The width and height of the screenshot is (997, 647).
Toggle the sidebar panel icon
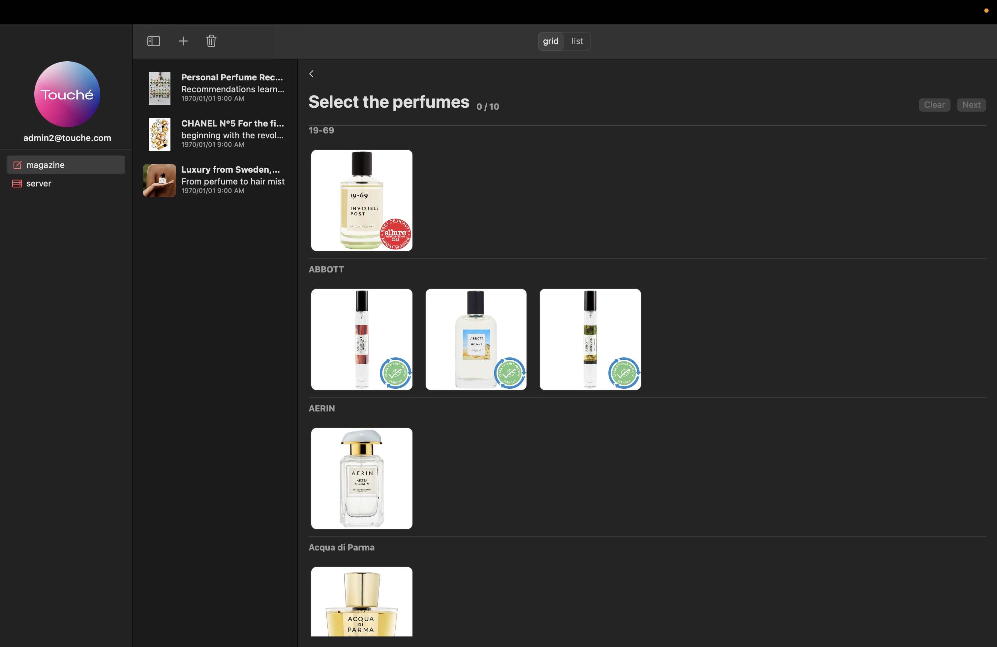pos(153,41)
